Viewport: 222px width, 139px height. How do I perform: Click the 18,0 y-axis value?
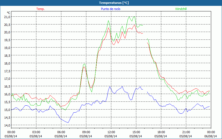[7, 63]
